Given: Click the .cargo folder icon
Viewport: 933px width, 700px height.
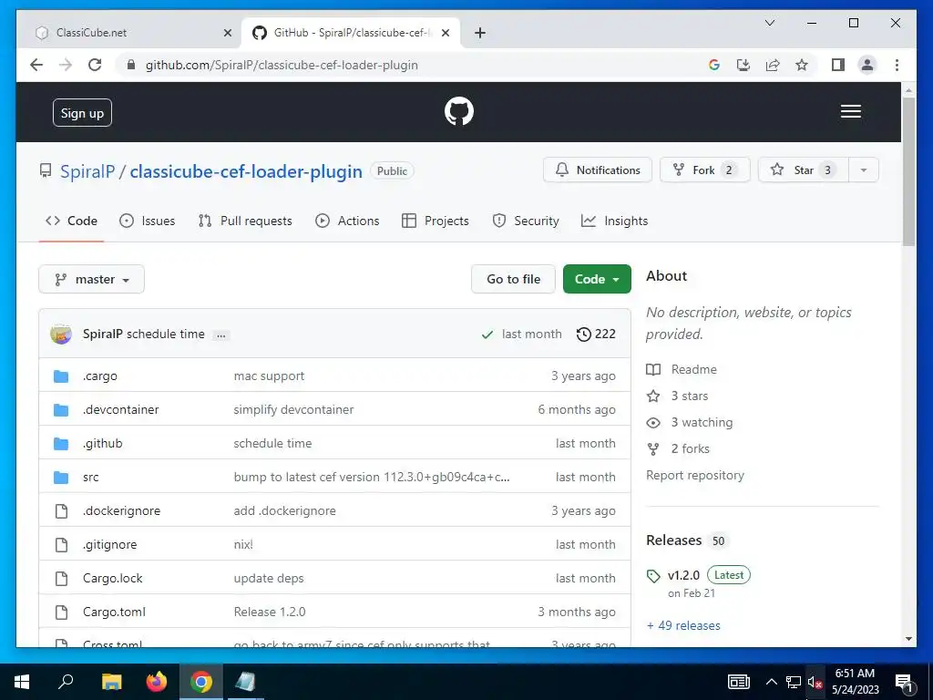Looking at the screenshot, I should pos(61,376).
